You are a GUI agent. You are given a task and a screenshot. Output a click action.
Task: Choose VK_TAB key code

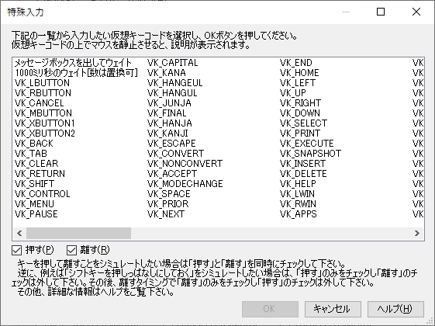click(x=31, y=154)
